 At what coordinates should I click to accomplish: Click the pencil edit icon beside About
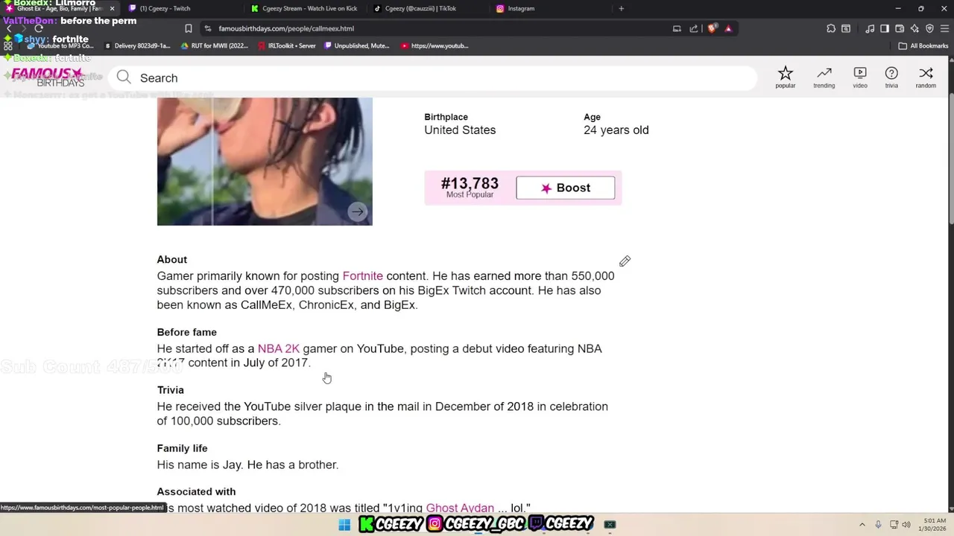click(x=625, y=261)
